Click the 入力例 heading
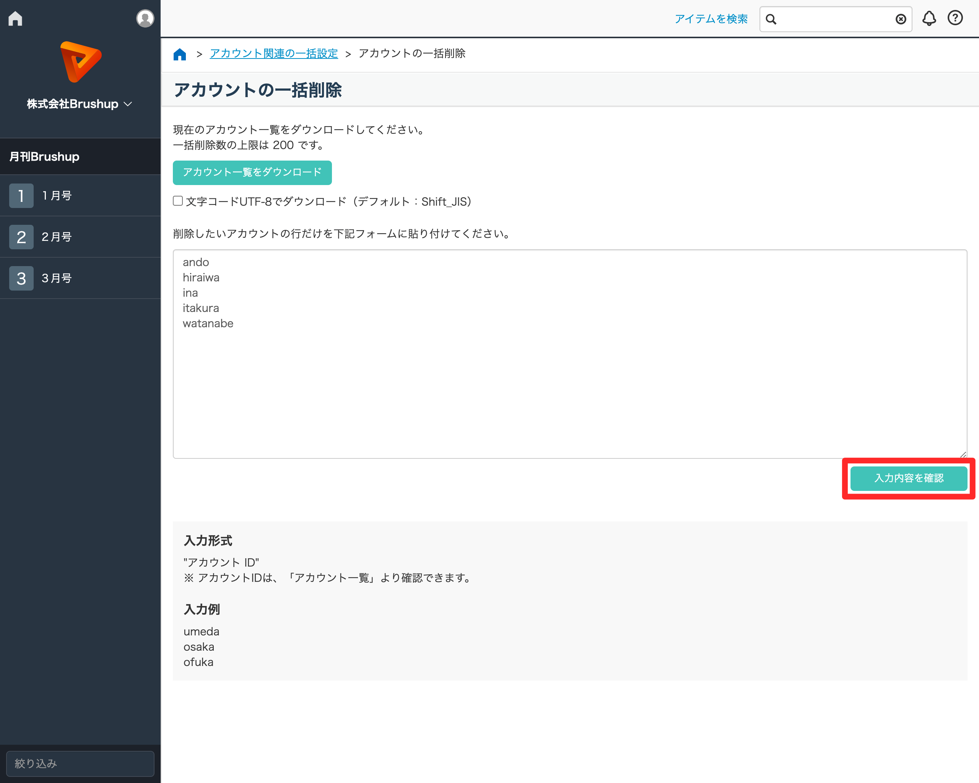979x783 pixels. [x=202, y=609]
